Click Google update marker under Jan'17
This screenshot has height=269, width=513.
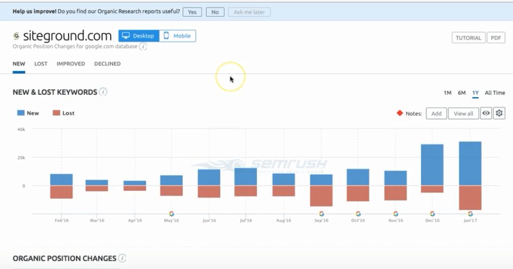click(x=471, y=214)
